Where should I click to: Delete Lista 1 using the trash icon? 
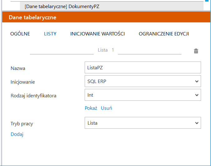point(196,51)
